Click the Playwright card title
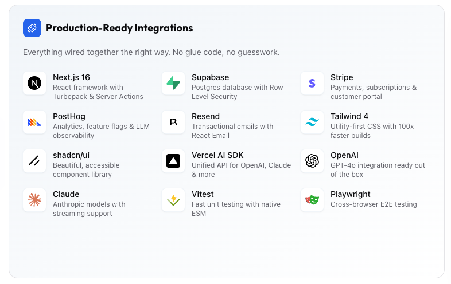451x284 pixels. coord(351,194)
